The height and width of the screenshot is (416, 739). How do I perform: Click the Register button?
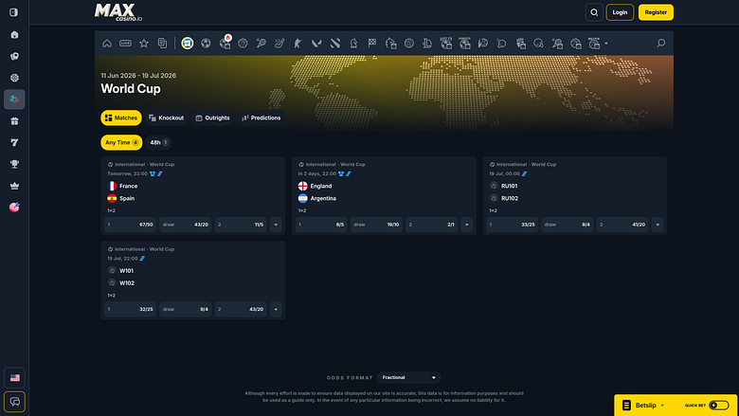pos(656,12)
